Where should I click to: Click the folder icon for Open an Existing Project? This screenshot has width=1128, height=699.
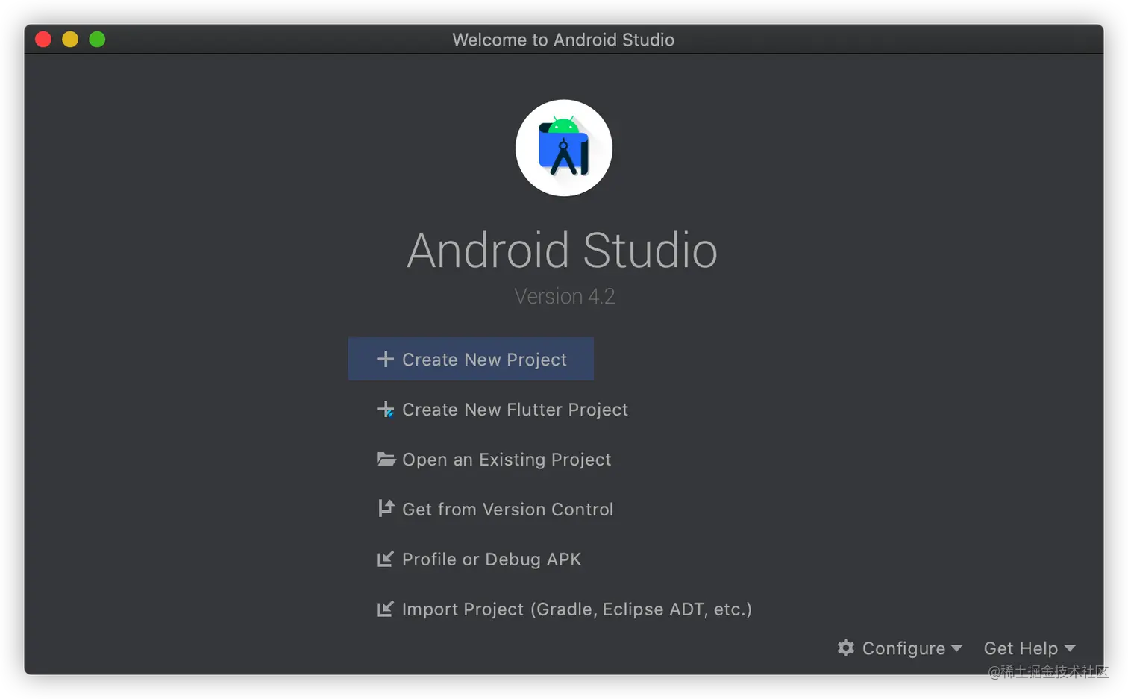[x=386, y=459]
